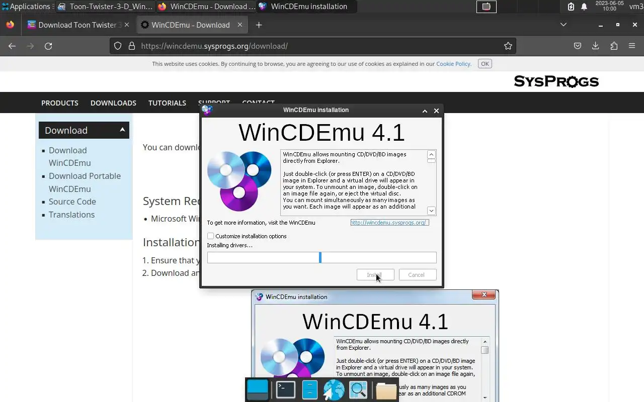The width and height of the screenshot is (644, 402).
Task: Switch to WinCDEmu installation taskbar item
Action: (305, 7)
